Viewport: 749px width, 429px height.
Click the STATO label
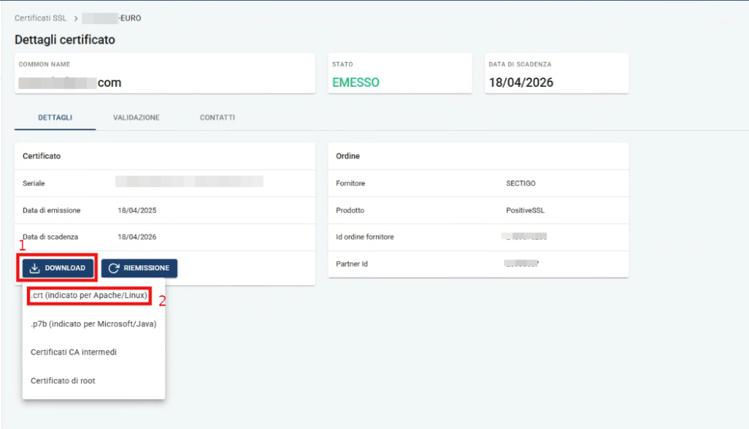(x=342, y=64)
